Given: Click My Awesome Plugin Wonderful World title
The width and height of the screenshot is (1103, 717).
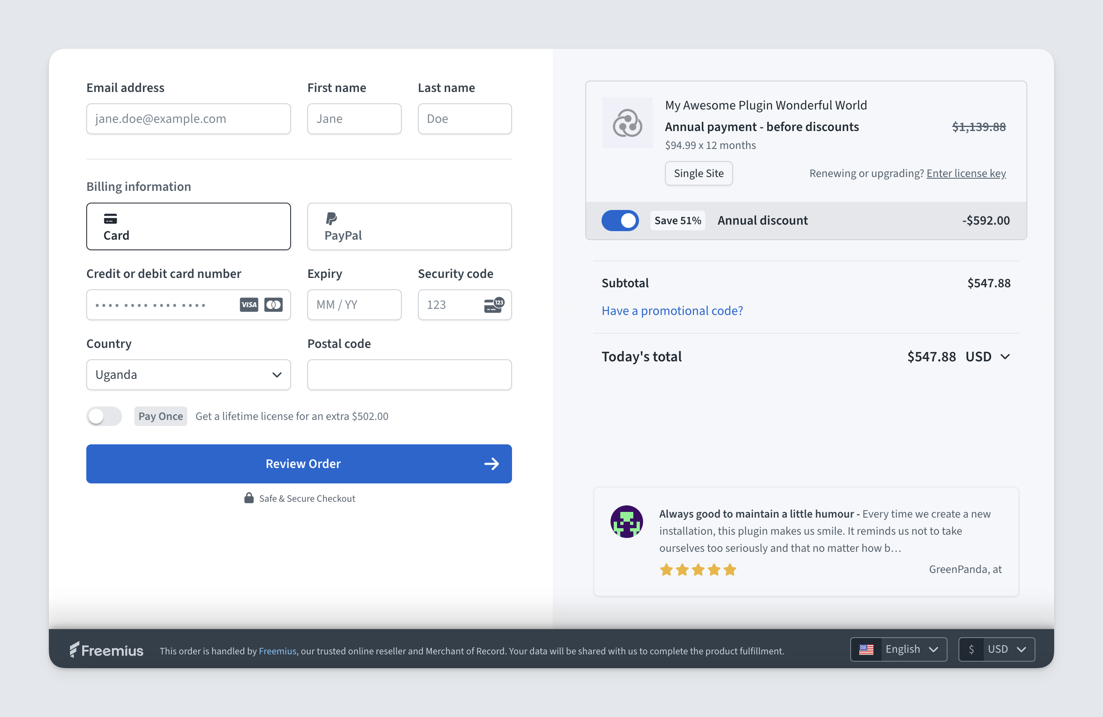Looking at the screenshot, I should click(x=766, y=105).
